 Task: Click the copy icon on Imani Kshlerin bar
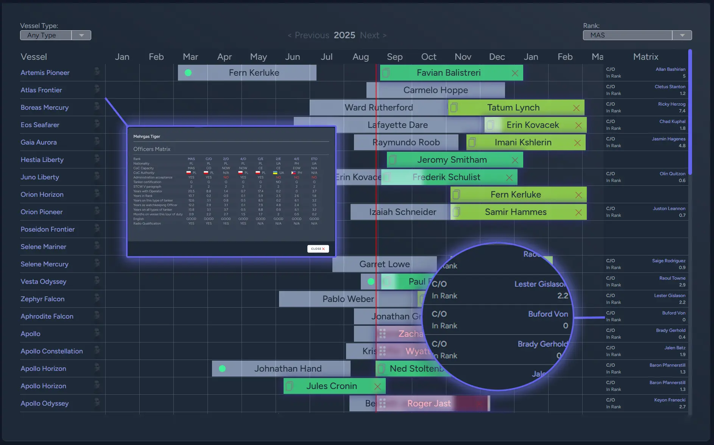point(472,143)
